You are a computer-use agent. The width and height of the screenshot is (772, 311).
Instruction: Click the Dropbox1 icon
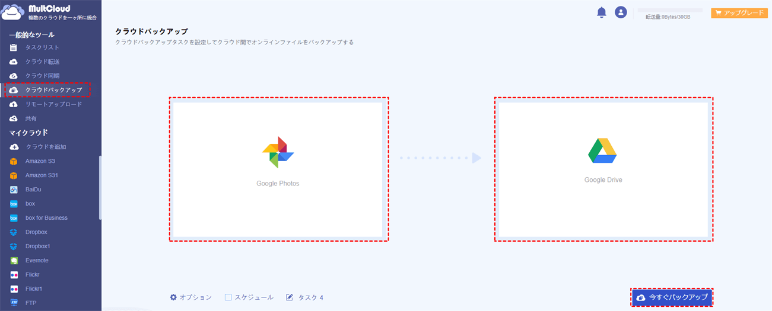14,246
